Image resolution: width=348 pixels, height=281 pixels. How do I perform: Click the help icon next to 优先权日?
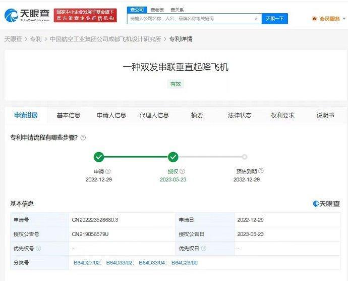(x=204, y=248)
